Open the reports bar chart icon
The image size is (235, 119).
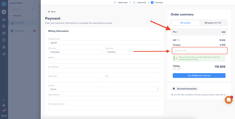(x=4, y=54)
